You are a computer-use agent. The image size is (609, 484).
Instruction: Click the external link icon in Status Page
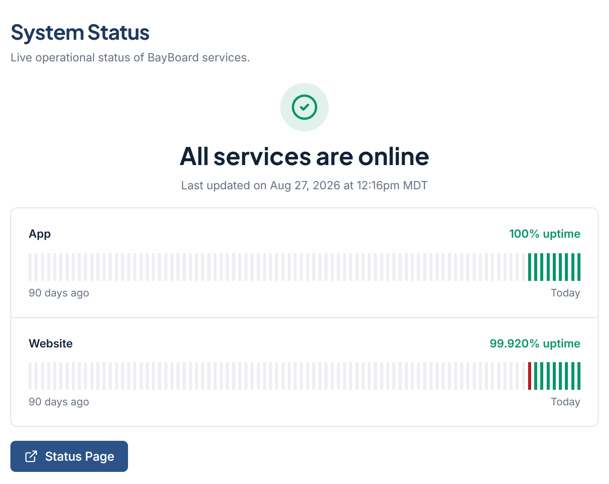[x=31, y=456]
